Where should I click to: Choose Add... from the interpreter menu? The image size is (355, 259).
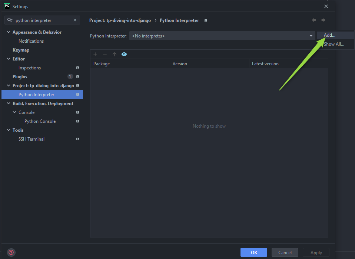click(329, 35)
